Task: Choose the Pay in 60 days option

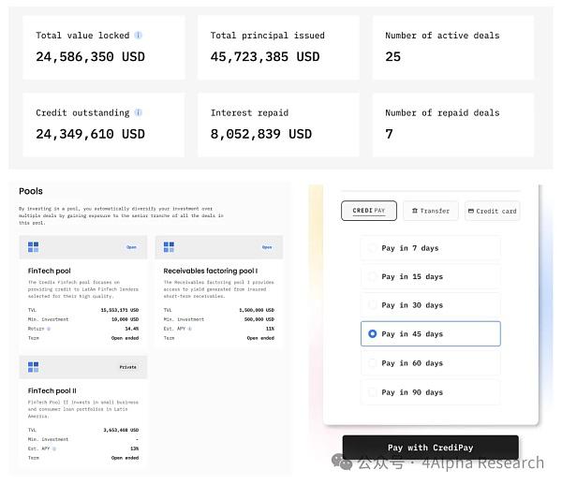Action: [373, 363]
